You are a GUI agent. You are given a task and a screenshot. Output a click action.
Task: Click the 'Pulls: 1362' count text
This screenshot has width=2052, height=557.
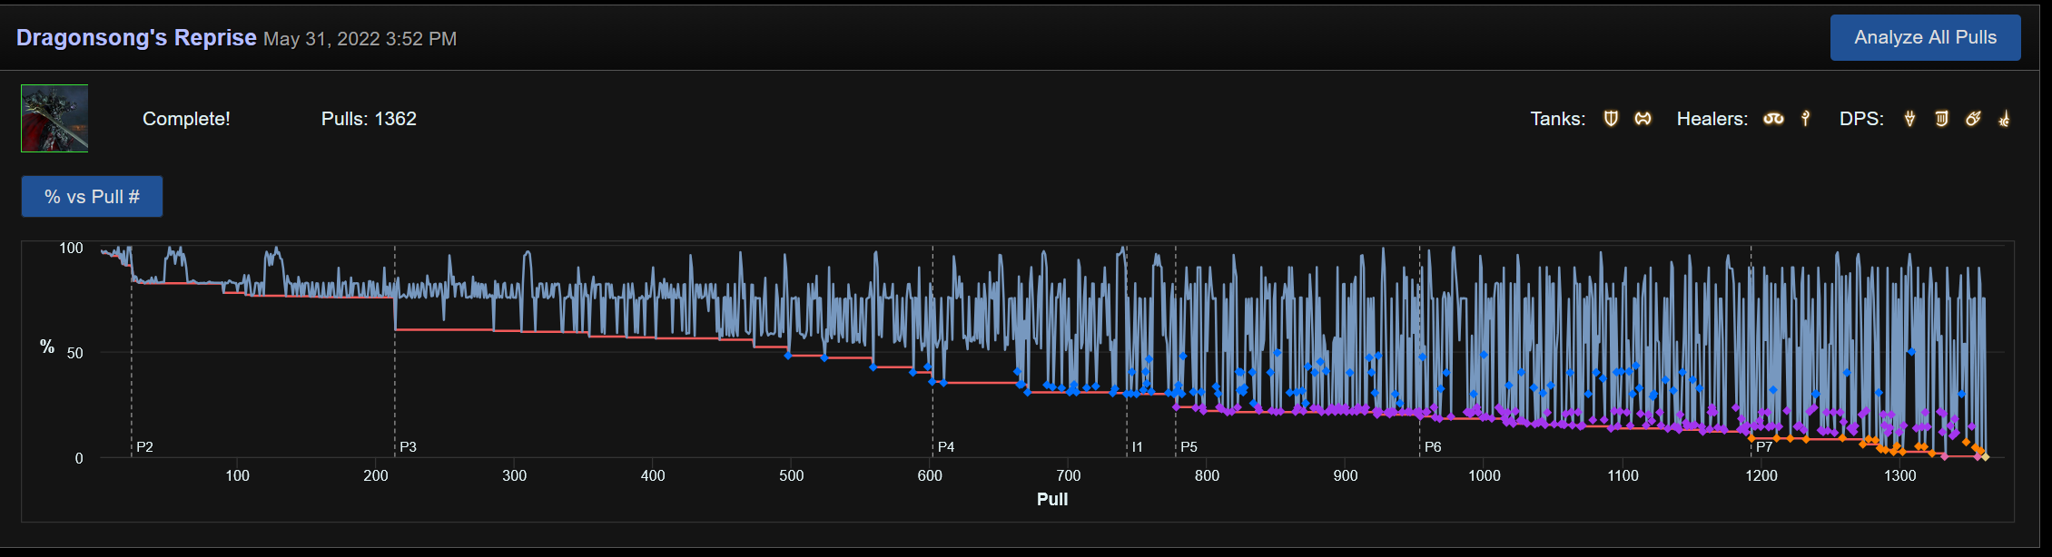369,119
